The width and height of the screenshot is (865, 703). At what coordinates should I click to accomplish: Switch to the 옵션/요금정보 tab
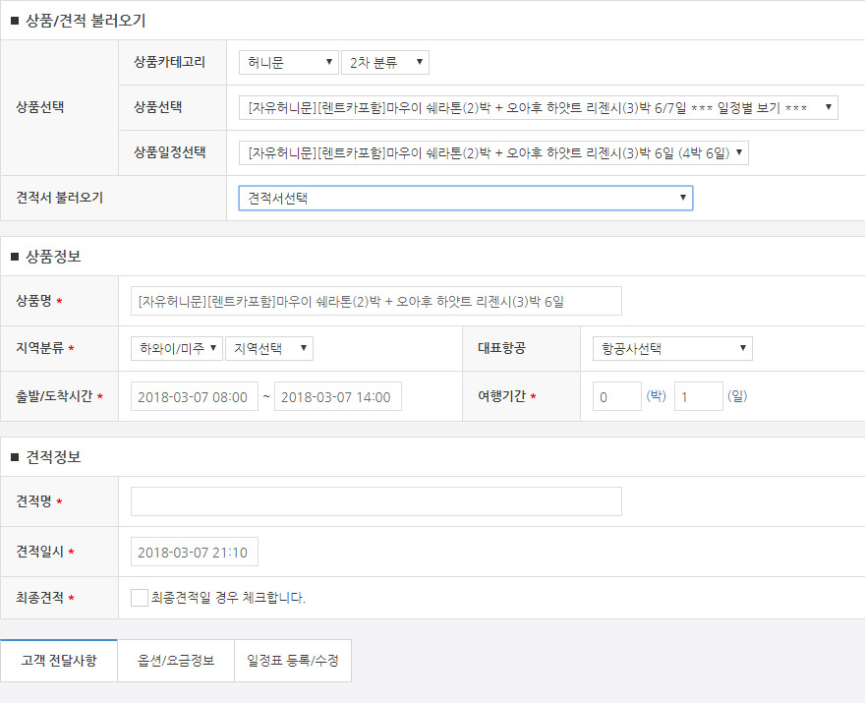click(176, 661)
